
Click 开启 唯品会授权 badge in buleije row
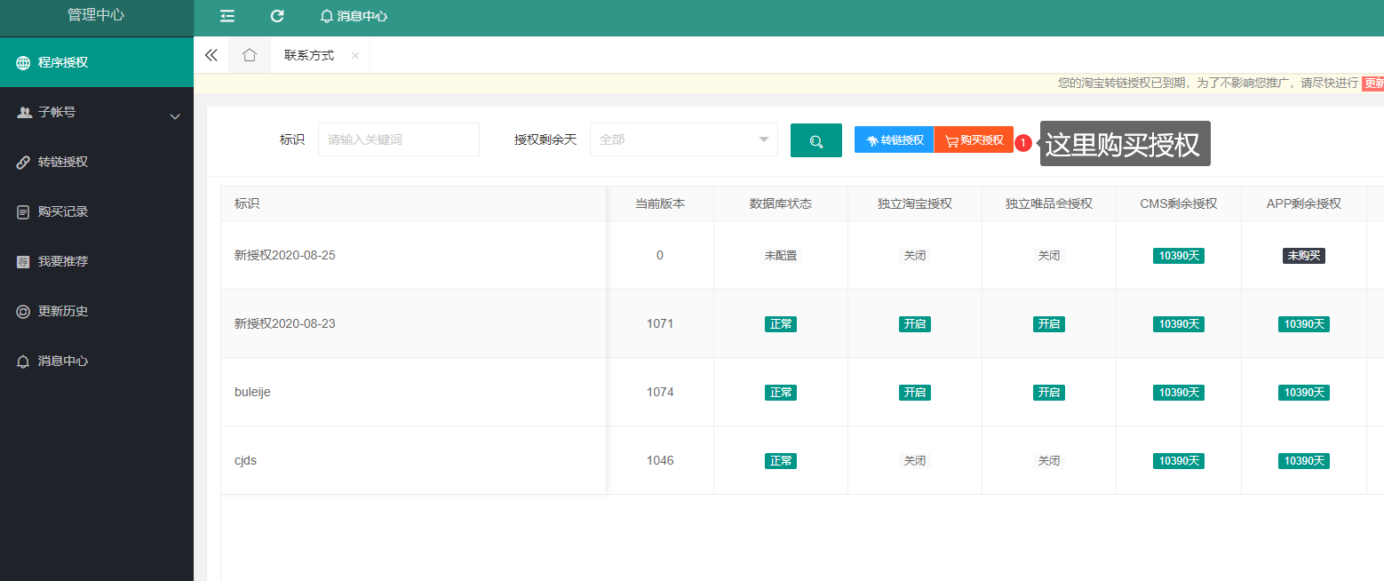click(x=1049, y=392)
